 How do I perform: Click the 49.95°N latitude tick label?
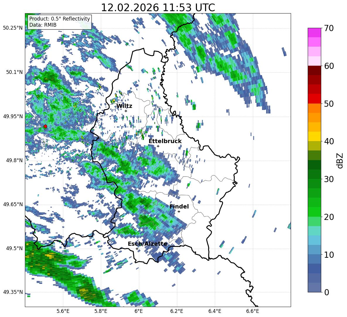[13, 116]
